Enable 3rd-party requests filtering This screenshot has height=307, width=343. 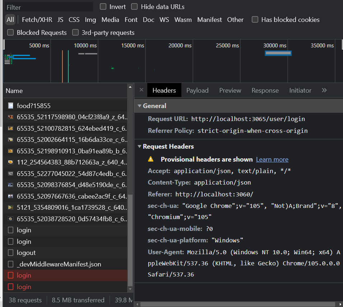[75, 32]
